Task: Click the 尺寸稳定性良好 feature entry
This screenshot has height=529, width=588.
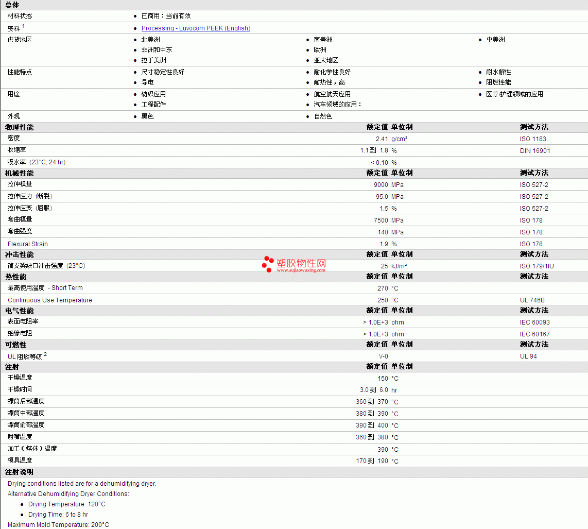Action: [163, 72]
